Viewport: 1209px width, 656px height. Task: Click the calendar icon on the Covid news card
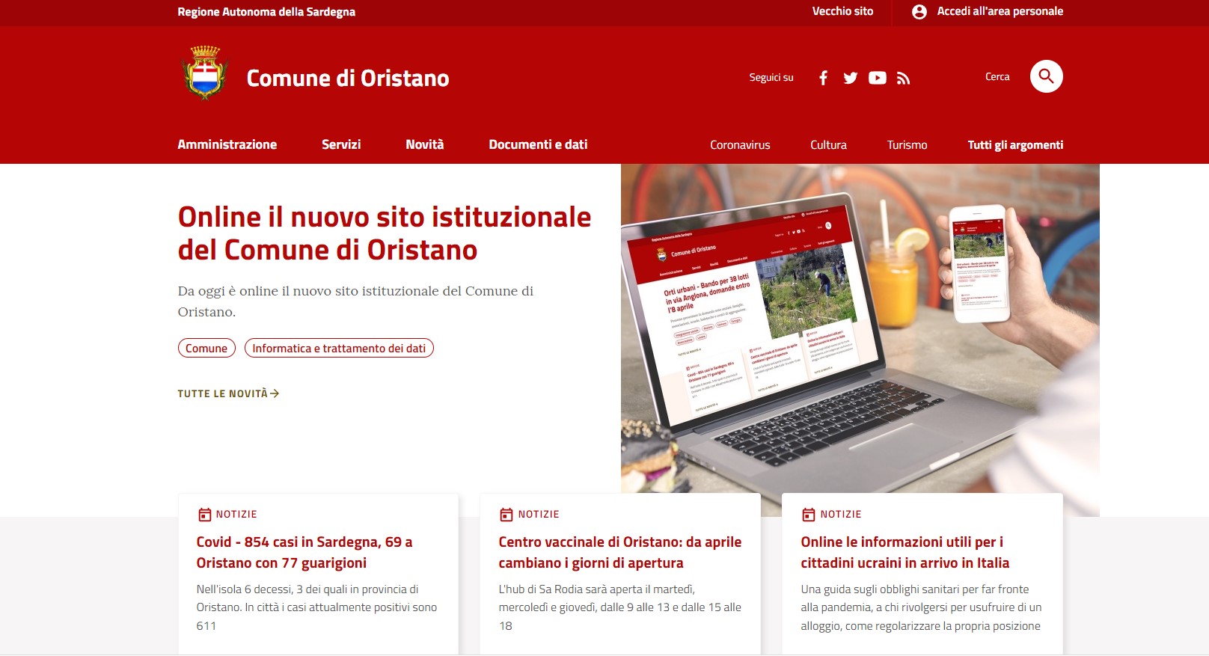(204, 515)
